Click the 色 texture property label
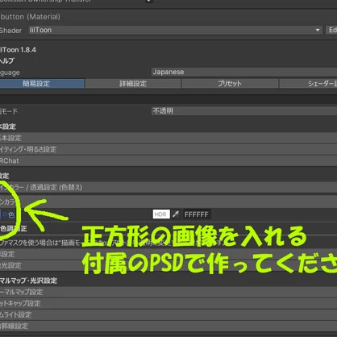The height and width of the screenshot is (337, 337). pos(11,215)
